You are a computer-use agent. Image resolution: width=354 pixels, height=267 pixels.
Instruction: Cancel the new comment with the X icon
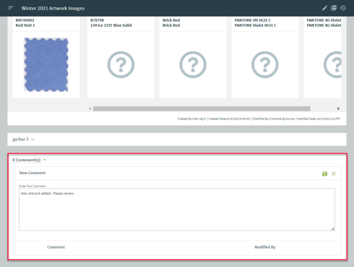coord(334,174)
